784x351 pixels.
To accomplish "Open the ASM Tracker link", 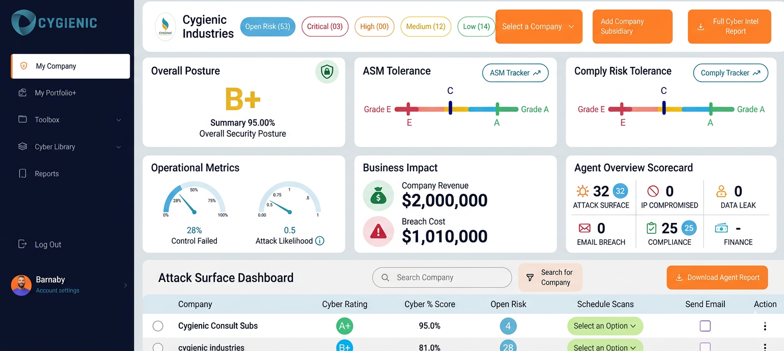I will [515, 73].
